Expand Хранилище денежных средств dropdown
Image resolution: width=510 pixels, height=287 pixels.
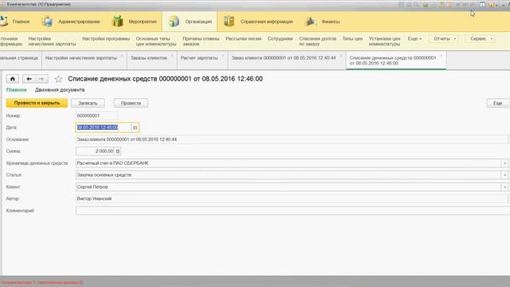point(504,163)
